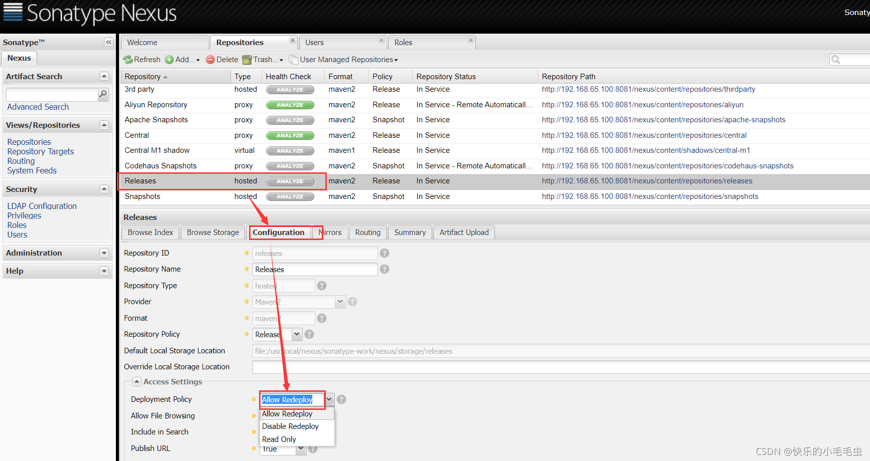Toggle the Deployment Policy dropdown arrow
The image size is (870, 461).
click(x=329, y=399)
